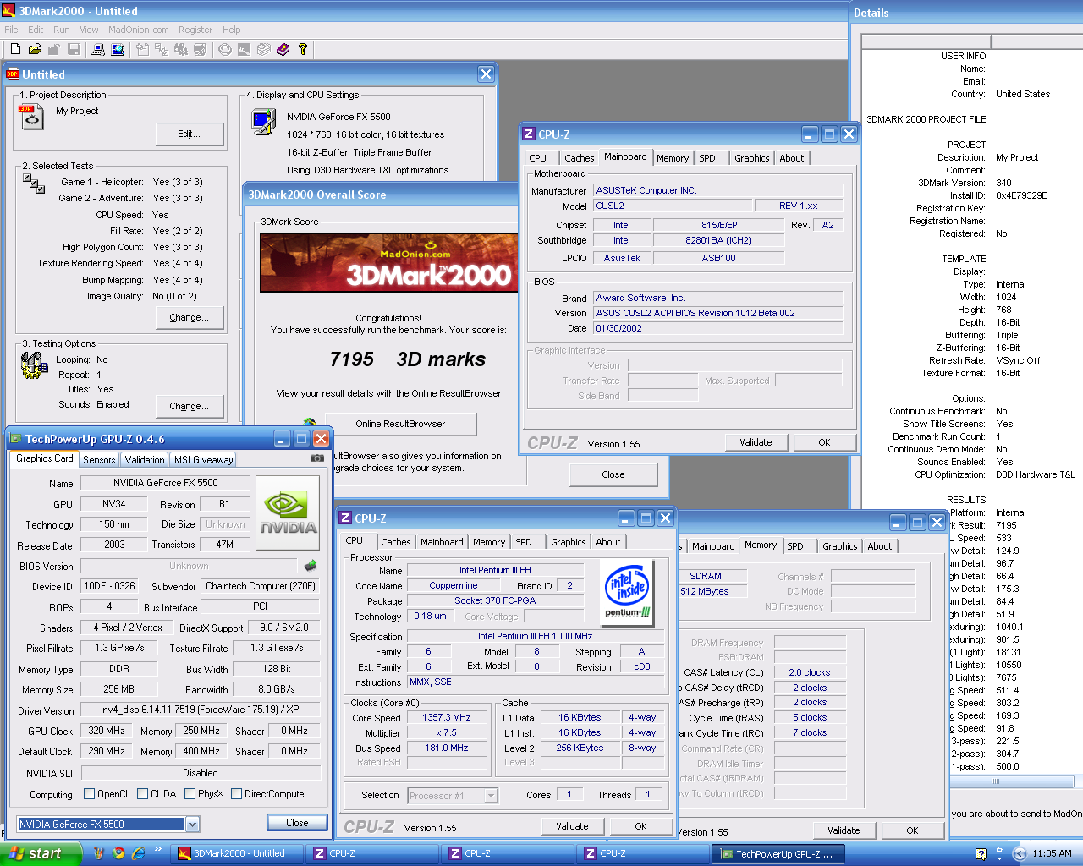Click the BIOS save icon in GPU-Z
1083x866 pixels.
[x=311, y=565]
